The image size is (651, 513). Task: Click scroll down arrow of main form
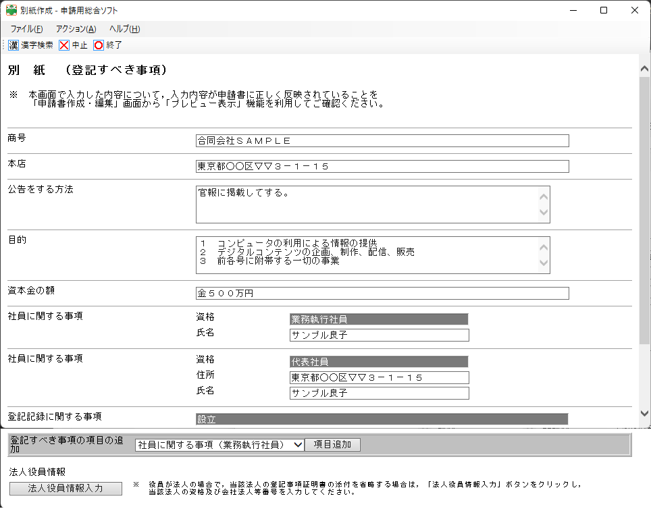coord(645,413)
